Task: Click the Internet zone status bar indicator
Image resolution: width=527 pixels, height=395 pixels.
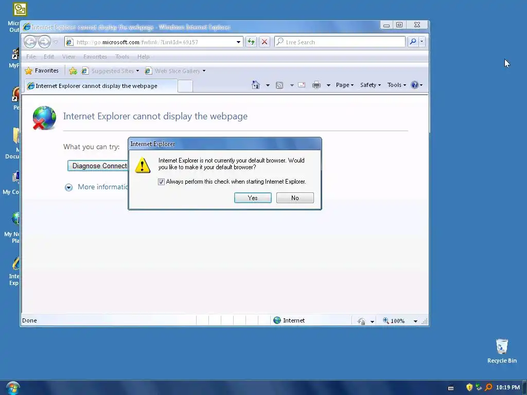Action: 289,320
